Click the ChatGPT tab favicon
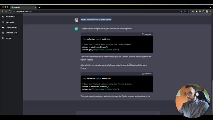Viewport: 213px width, 120px height. (x=13, y=7)
